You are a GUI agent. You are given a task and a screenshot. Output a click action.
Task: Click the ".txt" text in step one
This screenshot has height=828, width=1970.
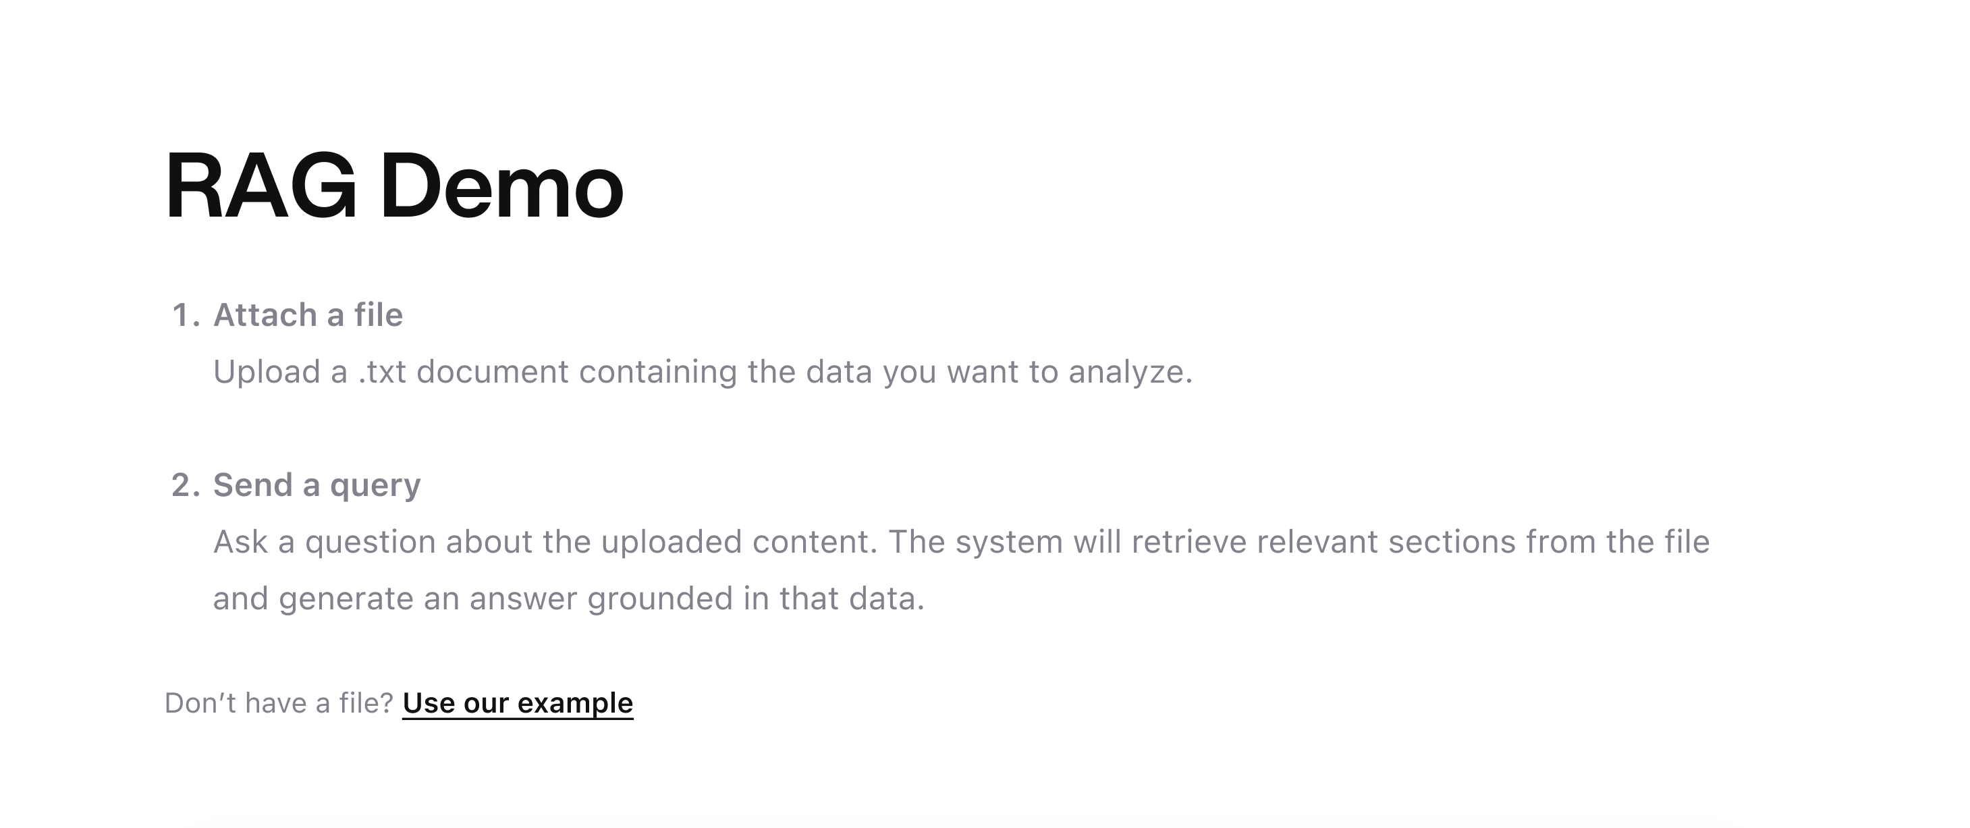(x=381, y=372)
